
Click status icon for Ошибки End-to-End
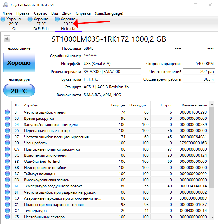pos(7,161)
